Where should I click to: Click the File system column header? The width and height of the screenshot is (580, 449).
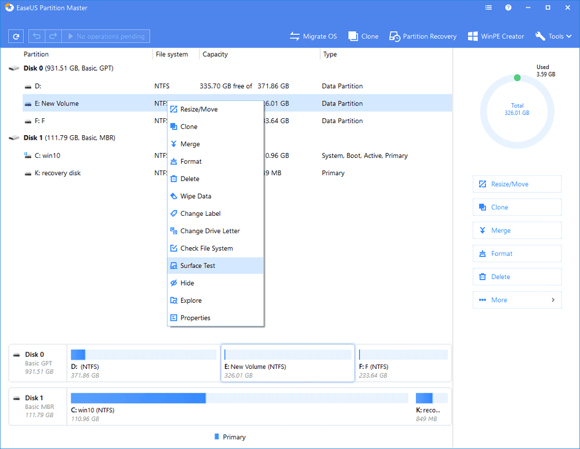coord(172,55)
